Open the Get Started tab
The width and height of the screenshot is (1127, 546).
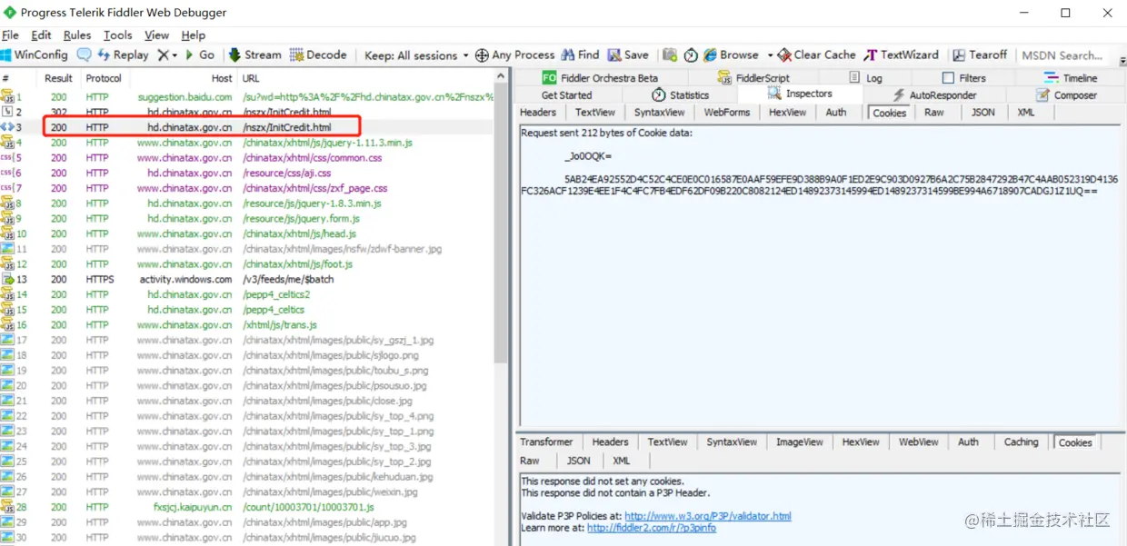[566, 94]
